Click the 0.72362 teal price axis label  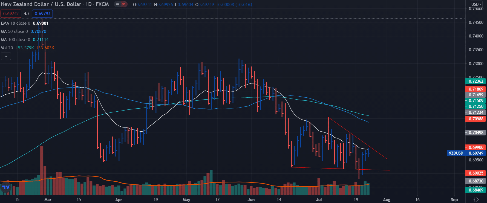pos(476,81)
